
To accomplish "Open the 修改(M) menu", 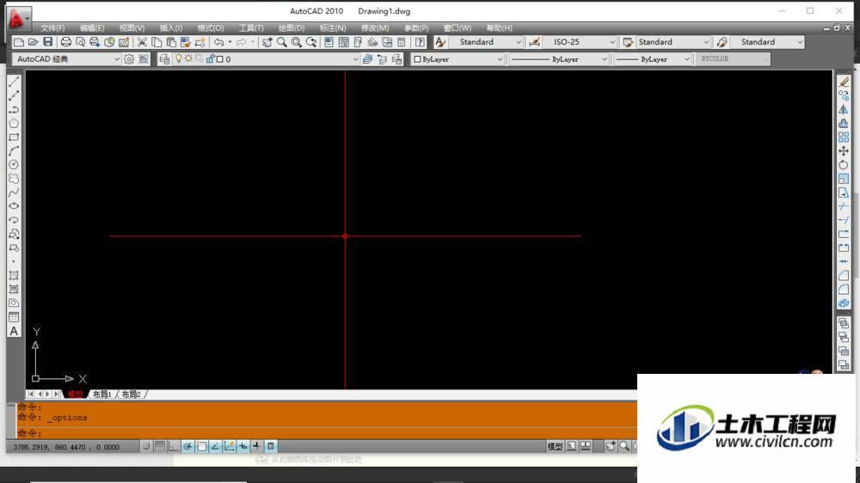I will click(375, 28).
